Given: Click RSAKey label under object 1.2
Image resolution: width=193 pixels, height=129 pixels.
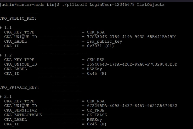Looking at the screenshot, I should coord(94,69).
